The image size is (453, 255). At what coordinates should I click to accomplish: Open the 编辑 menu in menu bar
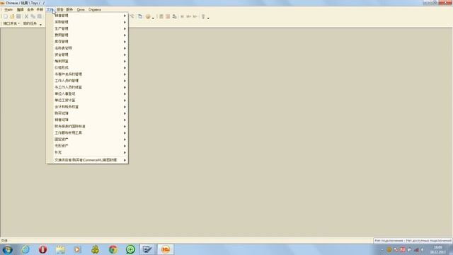tap(20, 9)
